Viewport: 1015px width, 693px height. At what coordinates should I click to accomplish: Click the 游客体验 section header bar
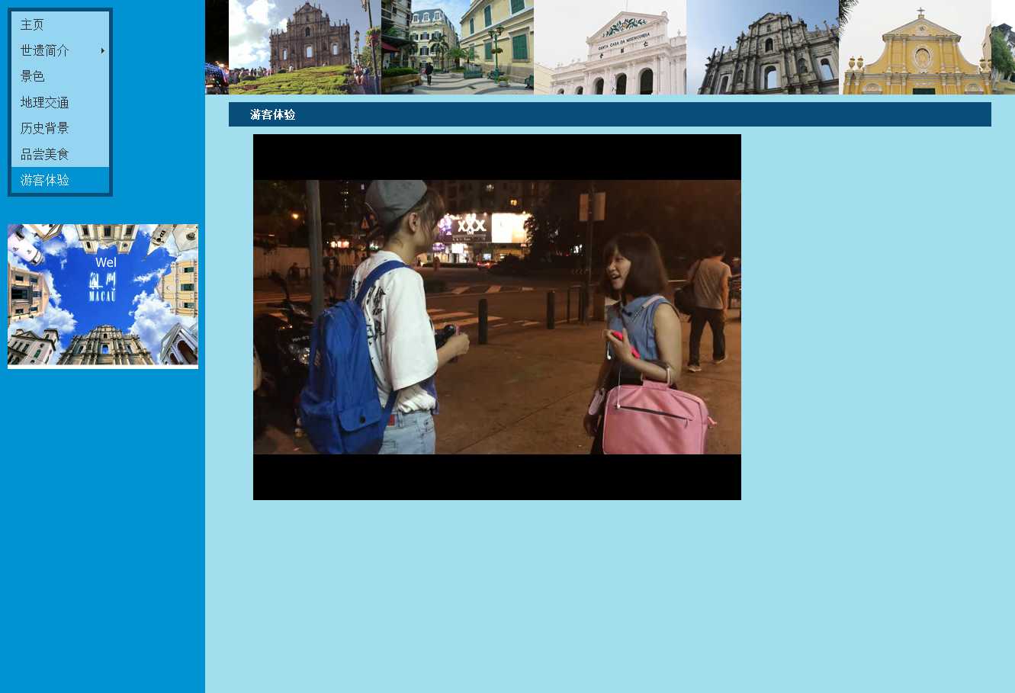point(609,114)
